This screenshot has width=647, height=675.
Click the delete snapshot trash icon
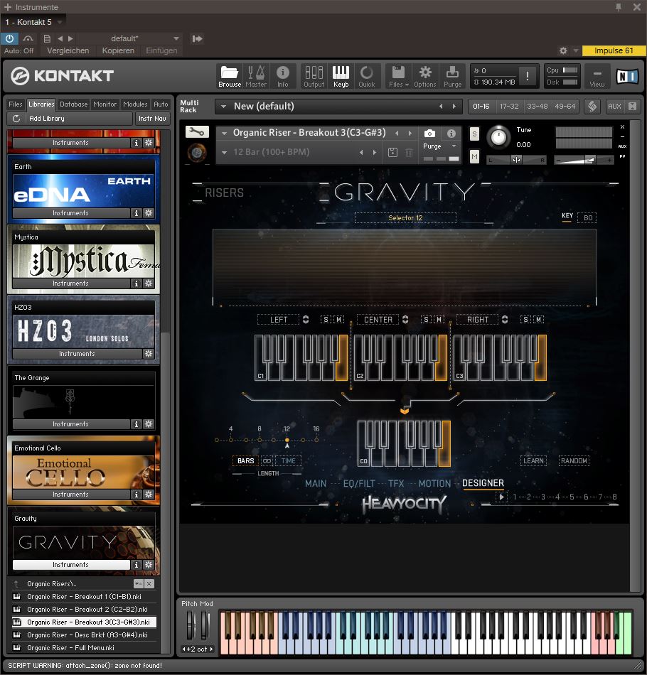409,152
